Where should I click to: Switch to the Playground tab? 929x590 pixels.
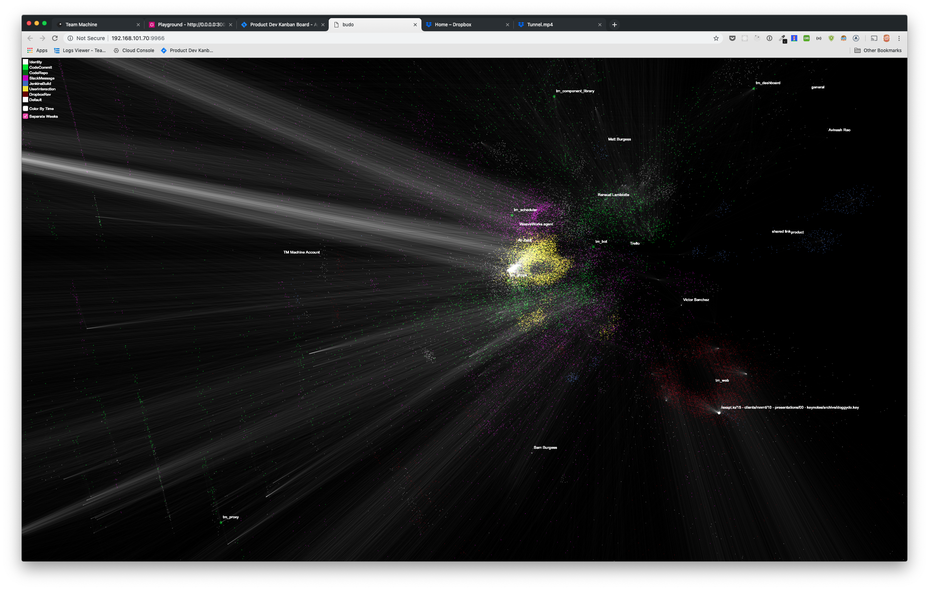tap(190, 25)
